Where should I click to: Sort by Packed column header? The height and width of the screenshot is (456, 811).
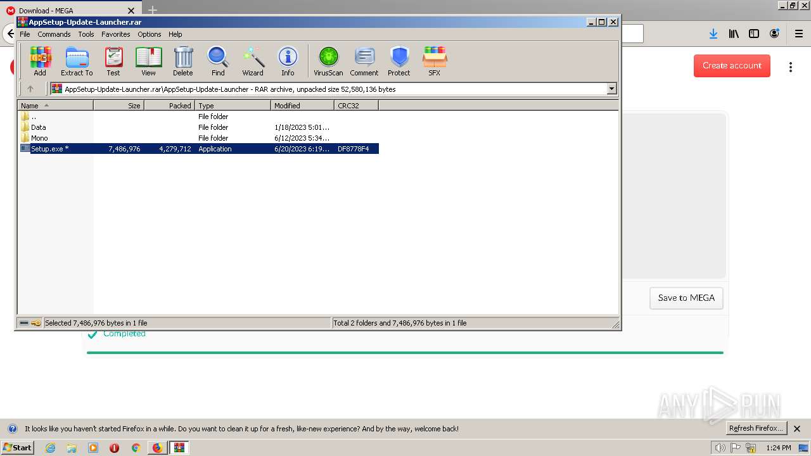[170, 106]
